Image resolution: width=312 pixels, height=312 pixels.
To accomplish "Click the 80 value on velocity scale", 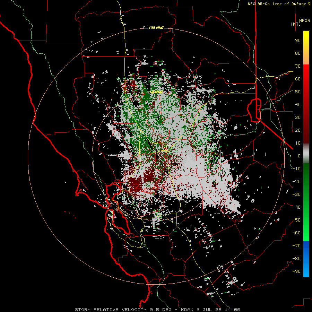I will (x=298, y=53).
